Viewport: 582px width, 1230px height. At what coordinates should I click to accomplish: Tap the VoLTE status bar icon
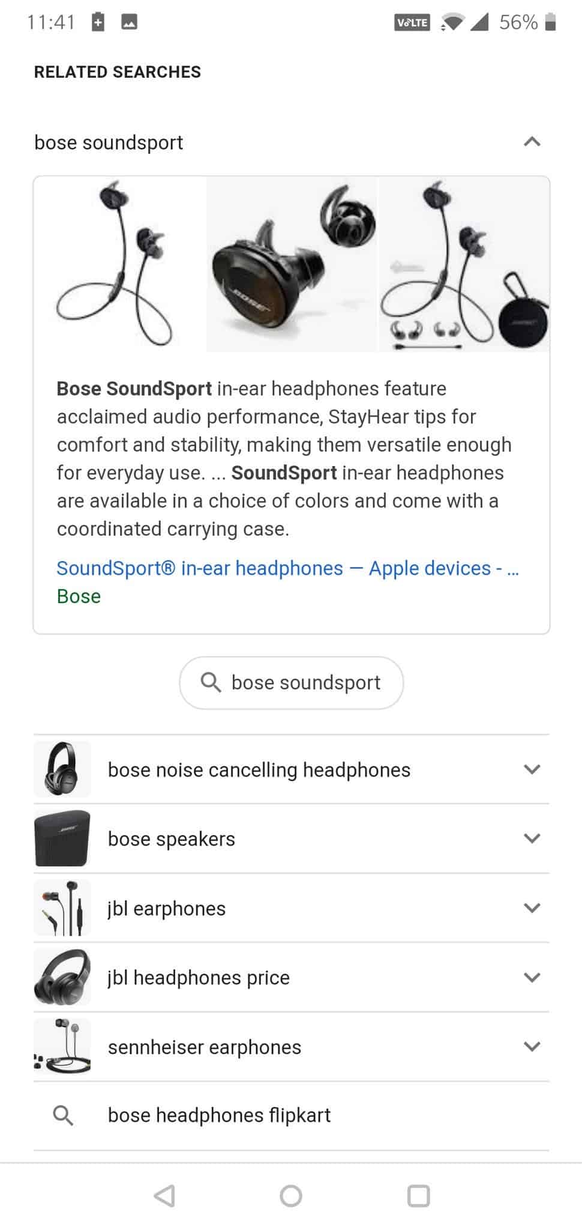tap(412, 23)
